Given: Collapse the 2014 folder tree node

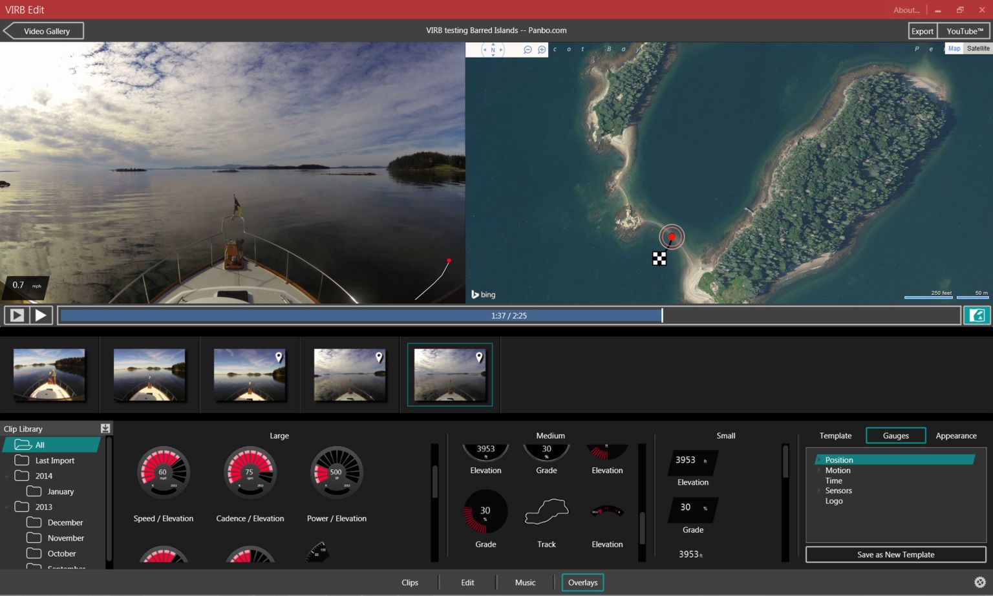Looking at the screenshot, I should (x=7, y=476).
